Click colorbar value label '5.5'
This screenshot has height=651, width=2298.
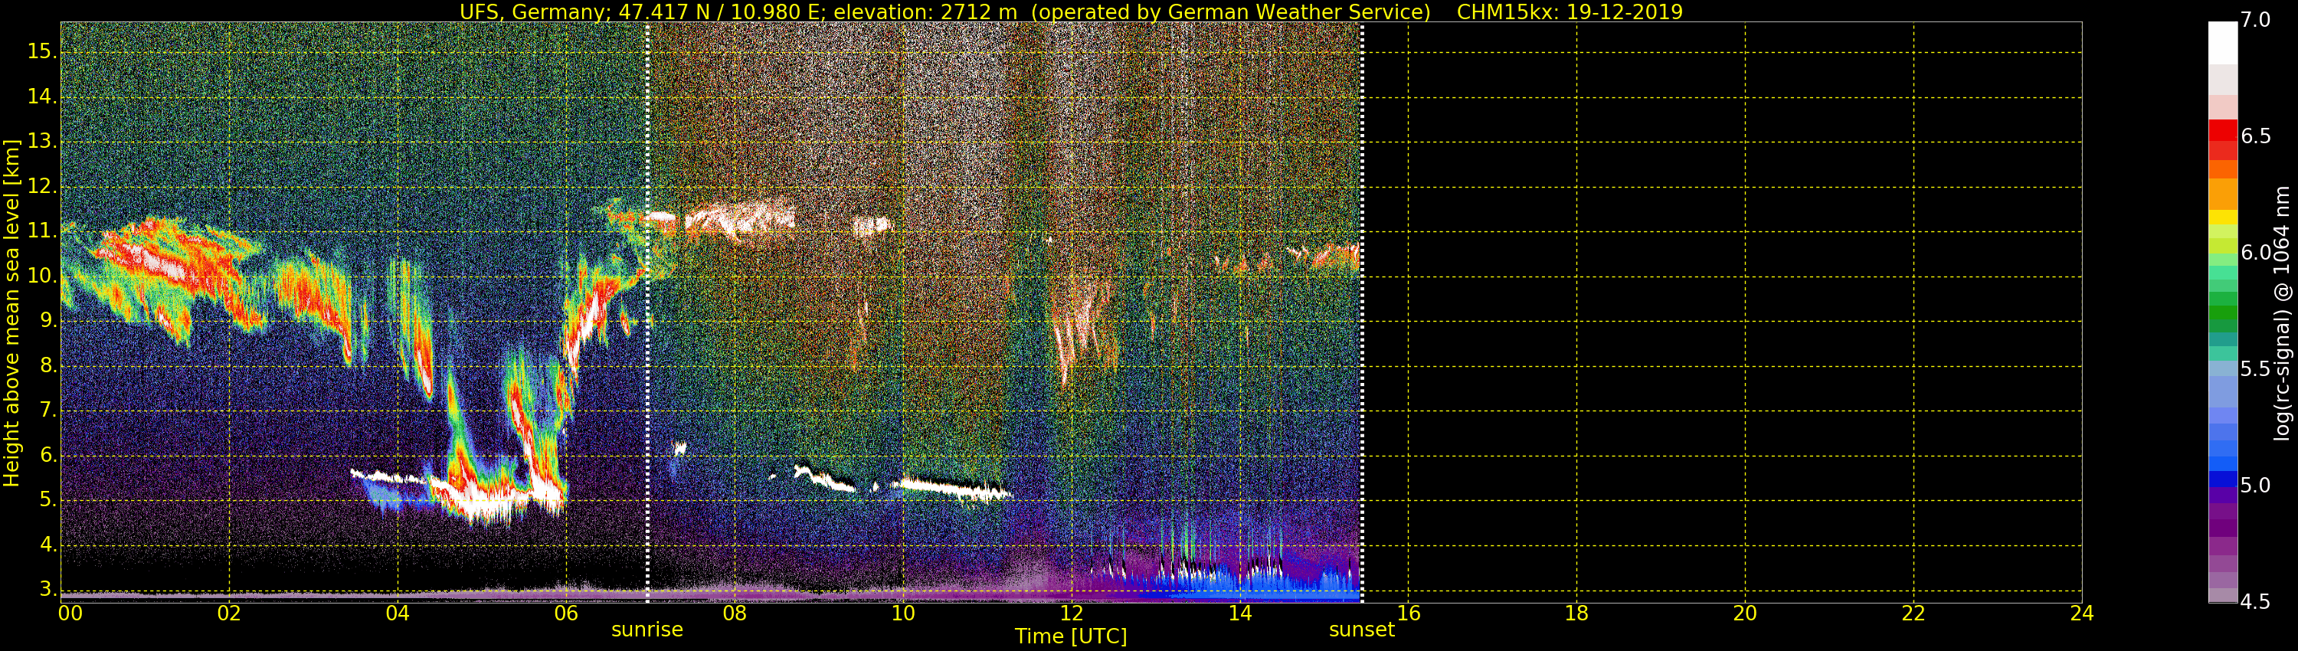(2255, 369)
